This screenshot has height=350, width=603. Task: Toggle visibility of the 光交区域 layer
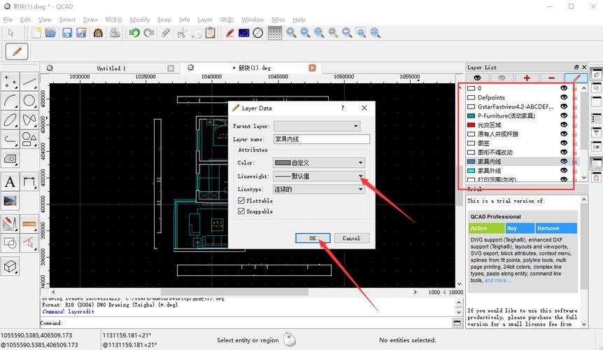[564, 125]
